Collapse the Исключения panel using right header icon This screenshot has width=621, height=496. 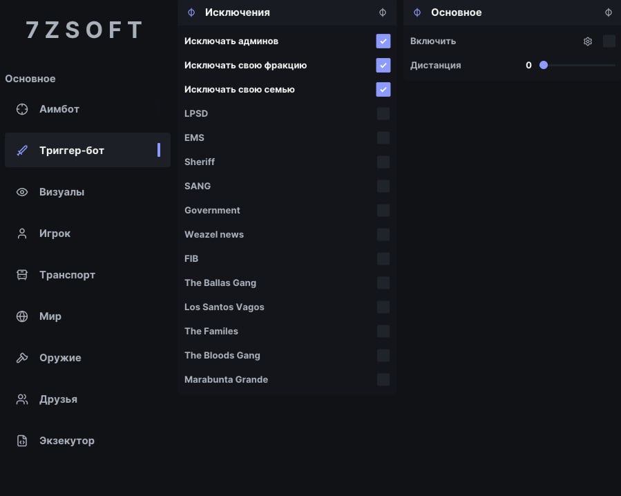[x=383, y=12]
